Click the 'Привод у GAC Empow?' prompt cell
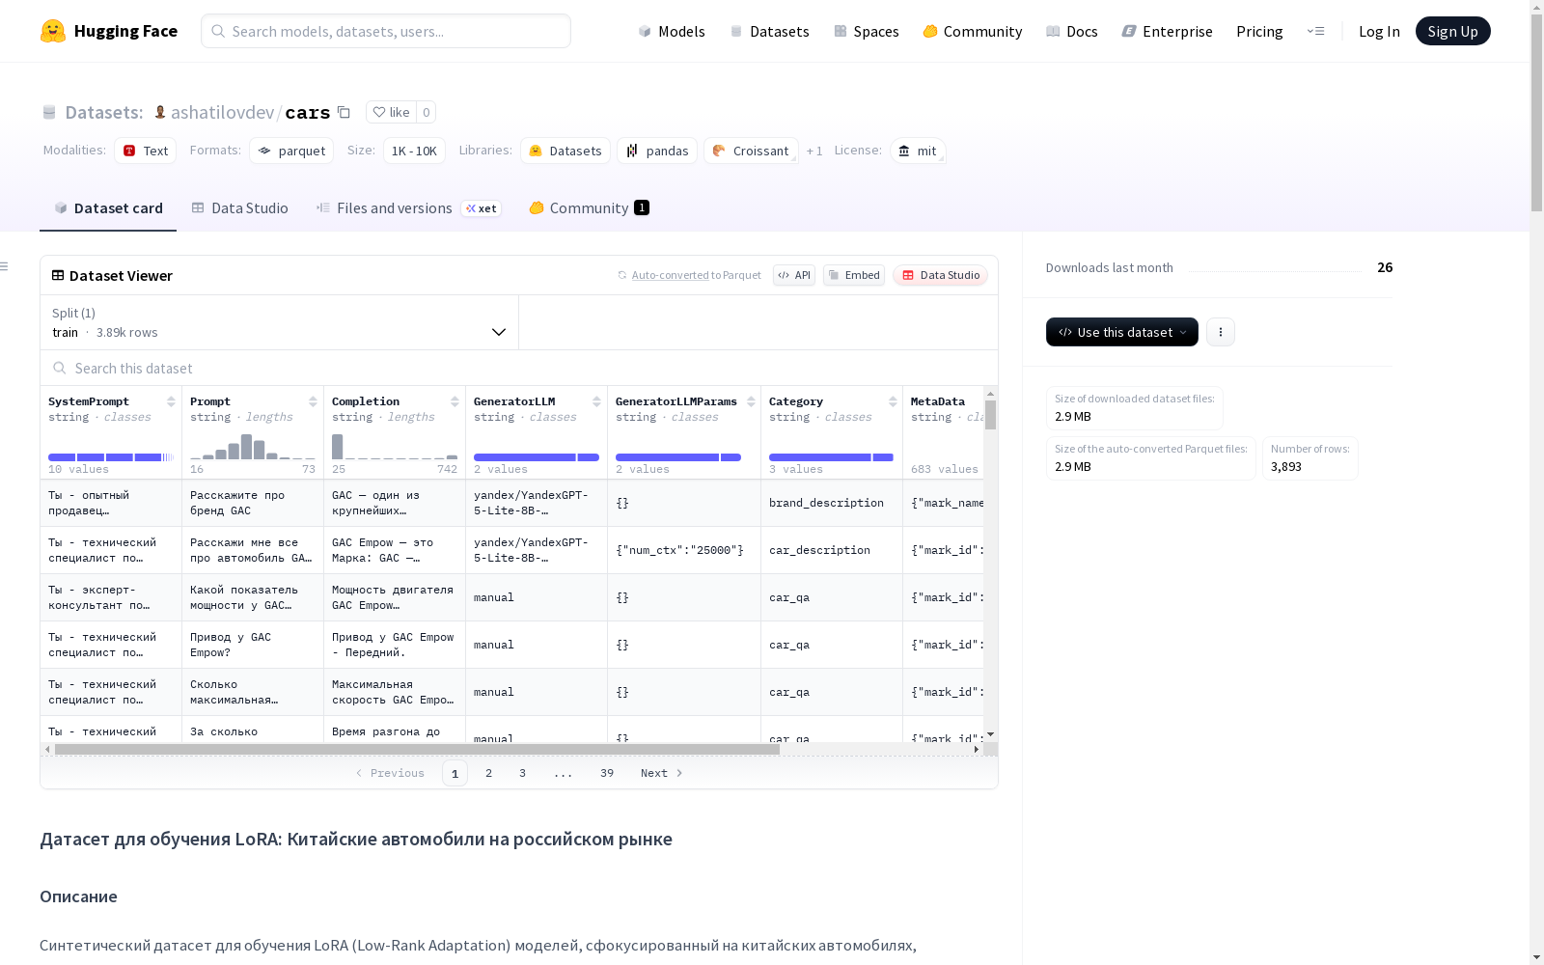The image size is (1544, 965). 253,645
